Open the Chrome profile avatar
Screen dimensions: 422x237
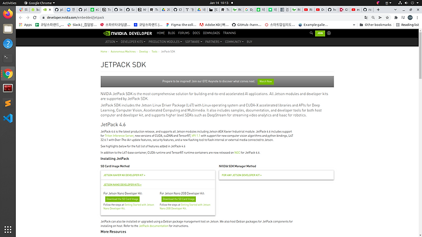[410, 17]
